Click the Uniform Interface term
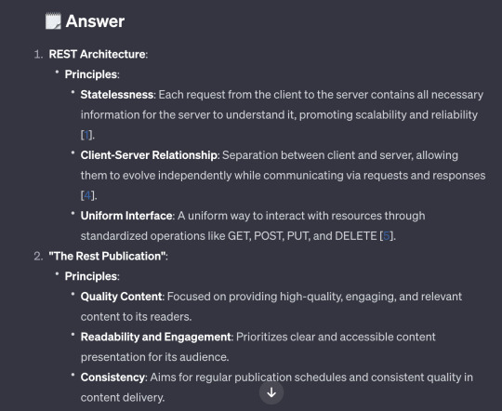The height and width of the screenshot is (411, 502). pyautogui.click(x=126, y=216)
